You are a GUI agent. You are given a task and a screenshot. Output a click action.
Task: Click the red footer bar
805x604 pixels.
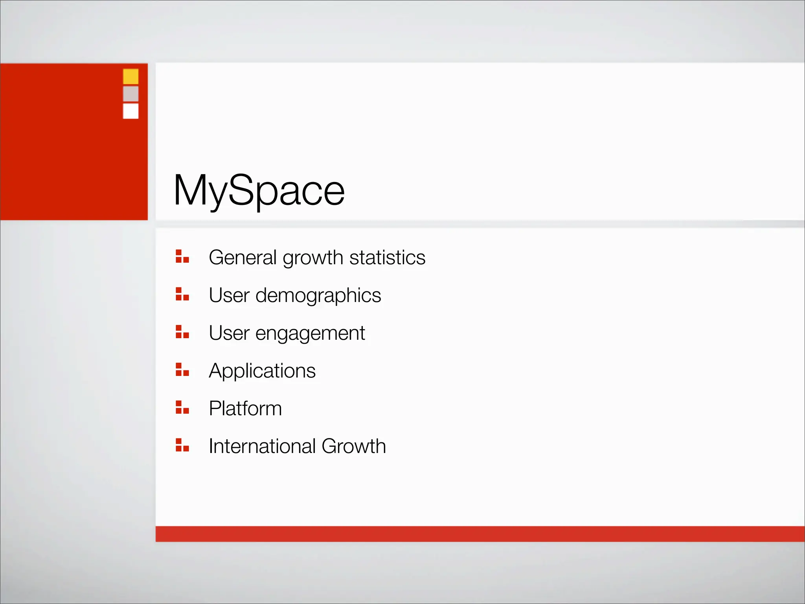point(480,534)
